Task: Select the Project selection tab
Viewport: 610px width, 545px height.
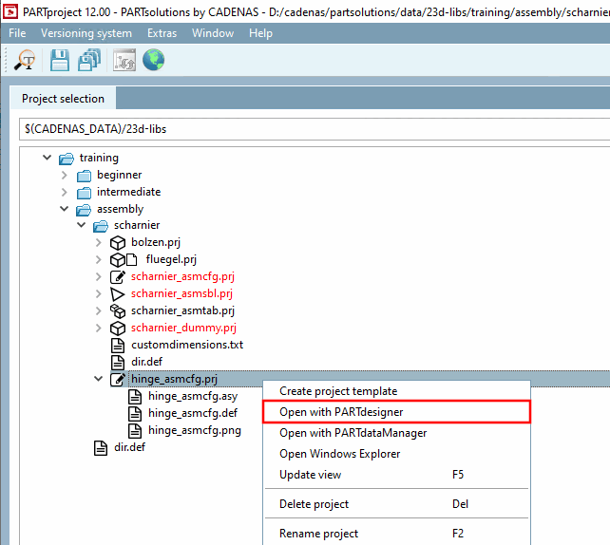Action: [x=63, y=99]
